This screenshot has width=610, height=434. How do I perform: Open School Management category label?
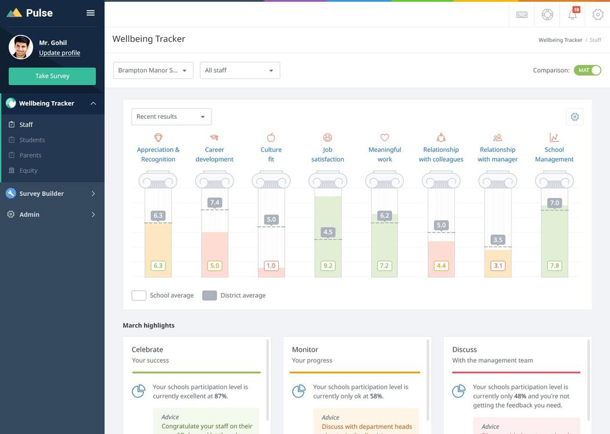[x=554, y=154]
